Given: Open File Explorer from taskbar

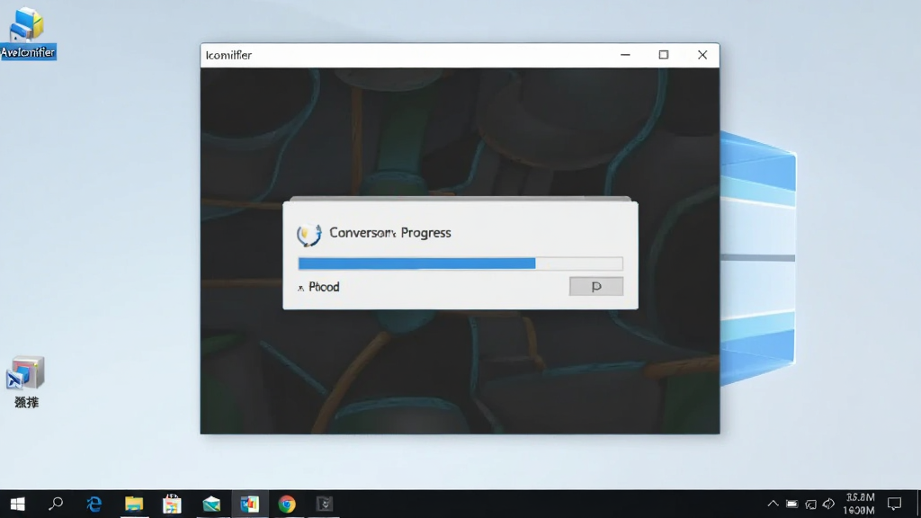Looking at the screenshot, I should (134, 504).
